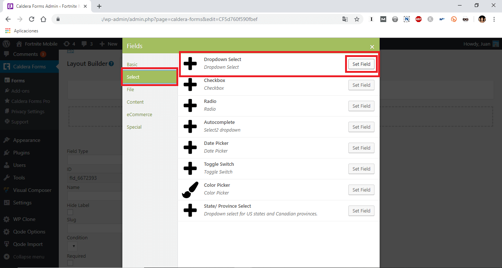Select the Basic fields category
The image size is (502, 268).
click(x=150, y=64)
